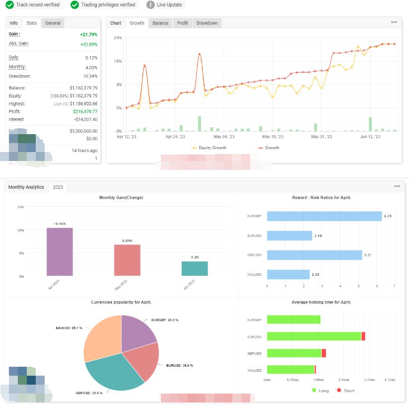Open the General tab
Viewport: 411px width, 405px height.
pyautogui.click(x=53, y=23)
